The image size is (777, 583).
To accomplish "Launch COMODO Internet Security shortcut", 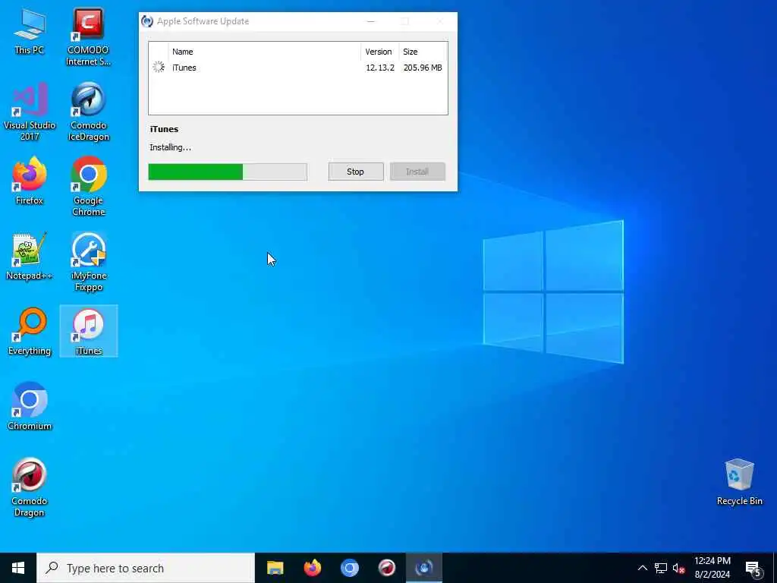I will pos(88,37).
